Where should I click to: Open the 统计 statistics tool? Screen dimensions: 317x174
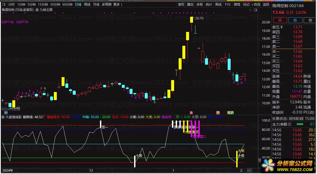[x=209, y=5]
